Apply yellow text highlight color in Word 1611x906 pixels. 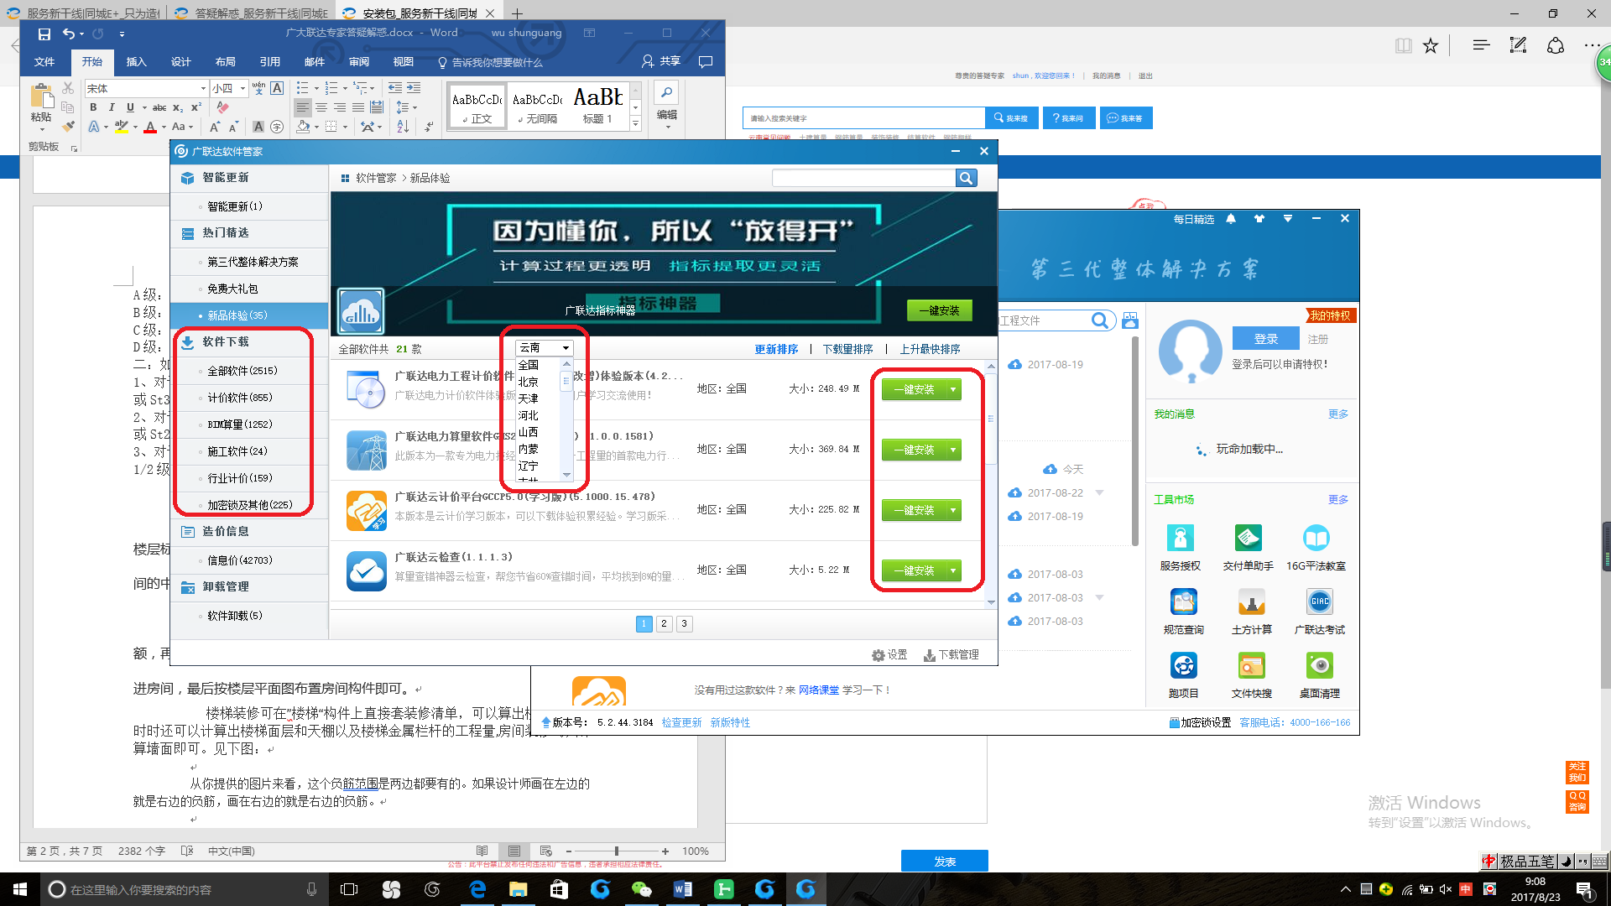[x=122, y=127]
